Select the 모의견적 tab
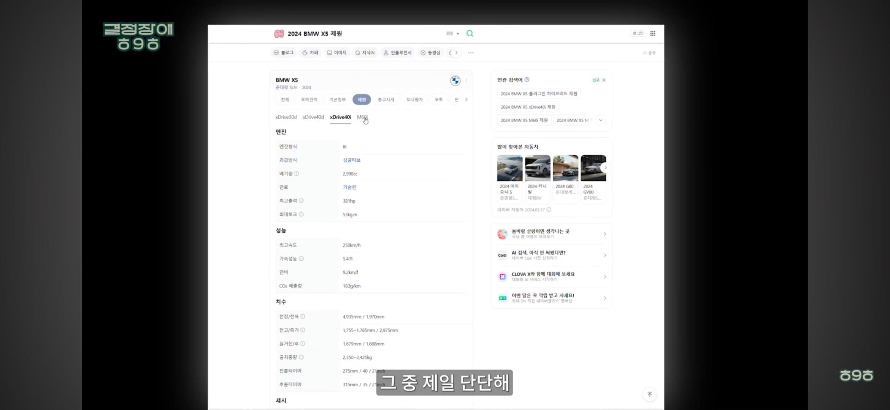Image resolution: width=890 pixels, height=410 pixels. (309, 99)
